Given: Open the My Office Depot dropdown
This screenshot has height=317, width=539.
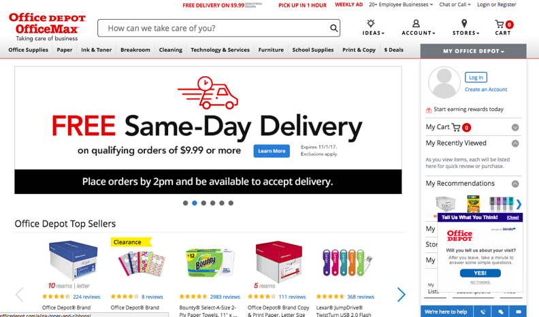Looking at the screenshot, I should (474, 51).
